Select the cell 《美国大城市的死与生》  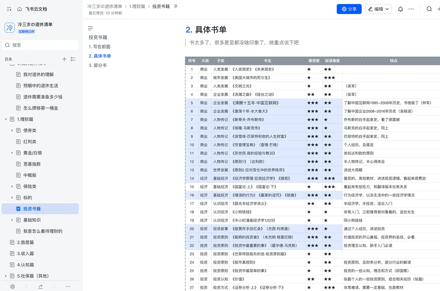(x=268, y=77)
